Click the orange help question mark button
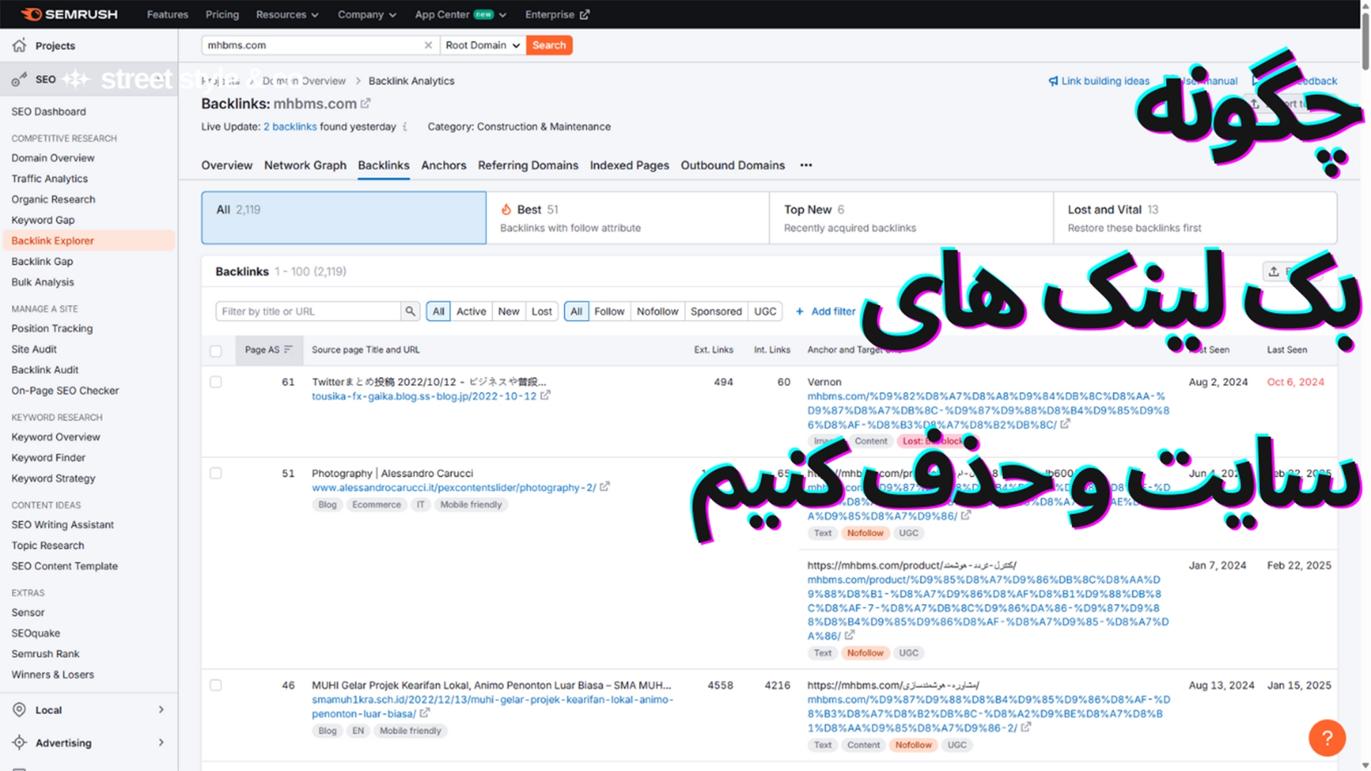 (x=1327, y=737)
